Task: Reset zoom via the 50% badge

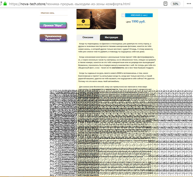Action: pos(176,4)
